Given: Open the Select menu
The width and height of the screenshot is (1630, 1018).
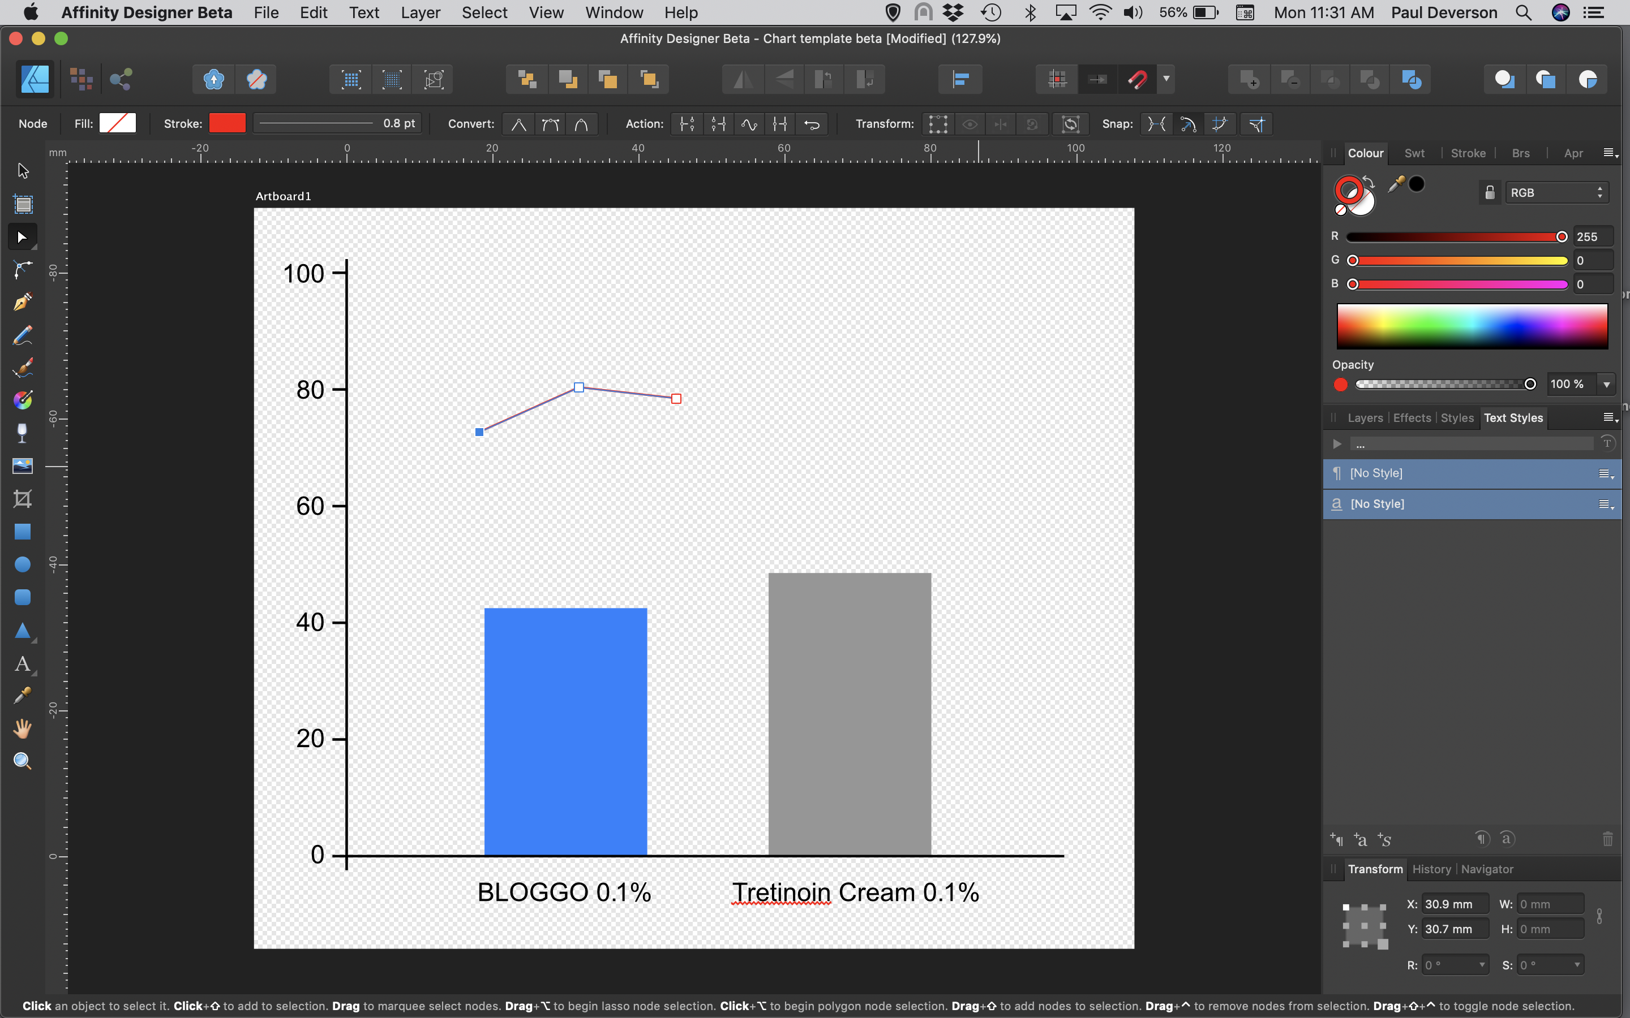Looking at the screenshot, I should click(x=484, y=13).
